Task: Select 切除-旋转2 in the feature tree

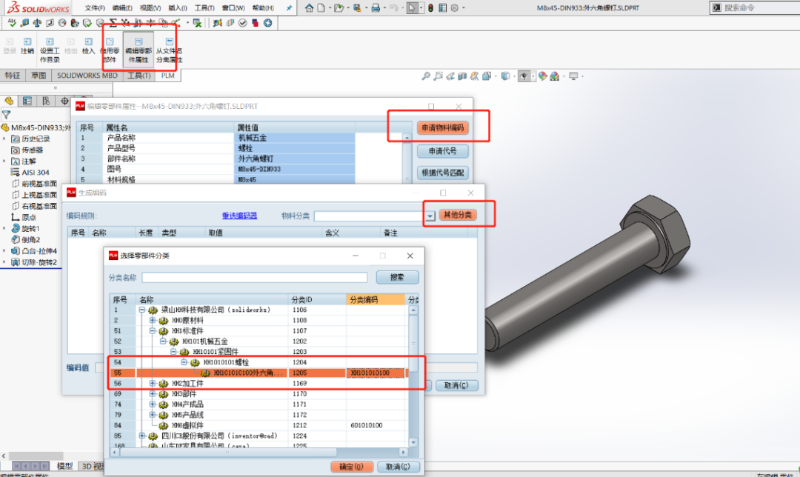Action: click(39, 262)
